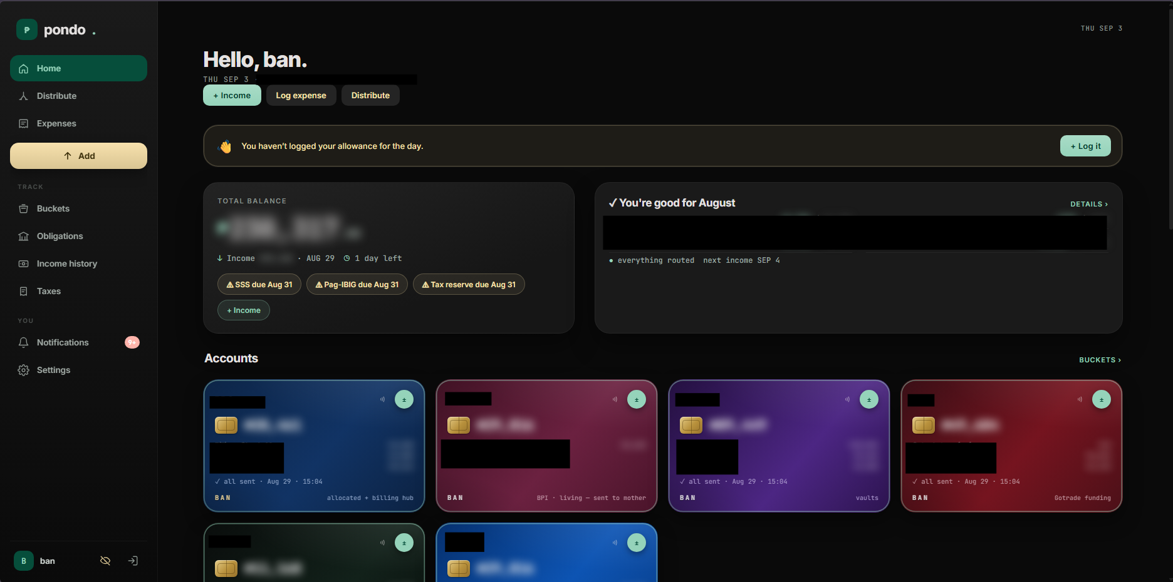Image resolution: width=1173 pixels, height=582 pixels.
Task: Click the Log expense button
Action: point(301,95)
